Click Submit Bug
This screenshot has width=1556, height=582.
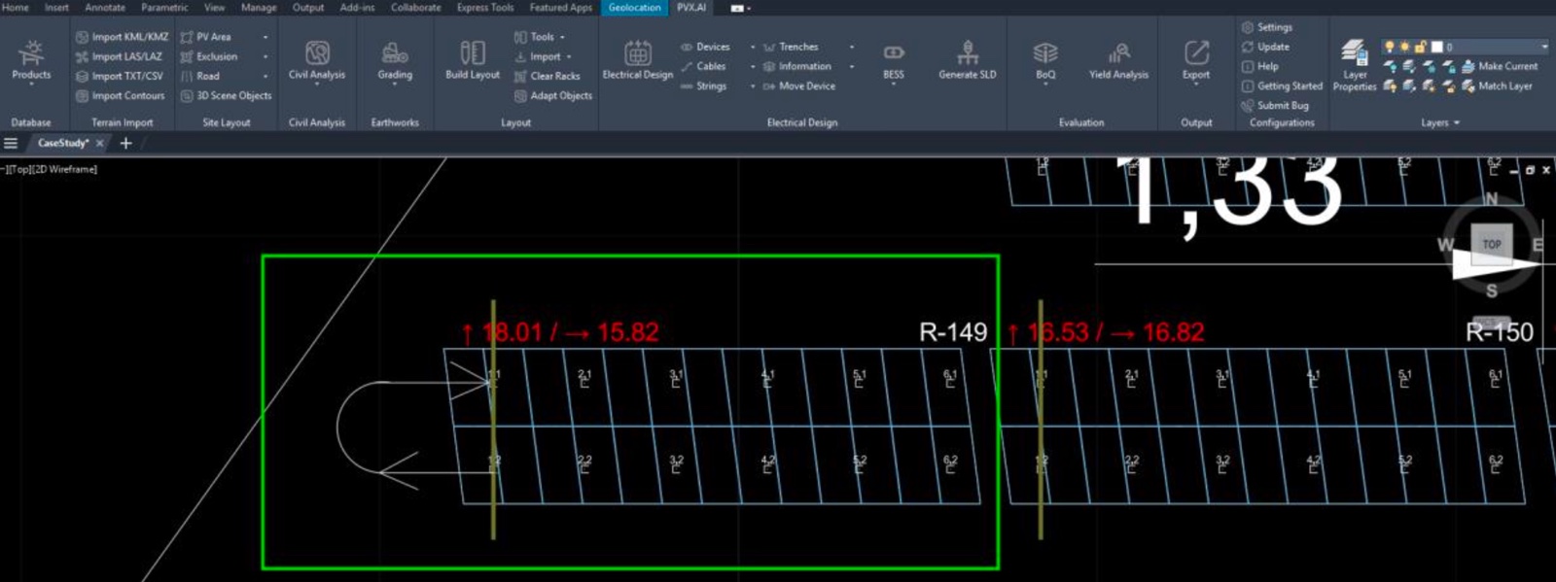point(1275,105)
